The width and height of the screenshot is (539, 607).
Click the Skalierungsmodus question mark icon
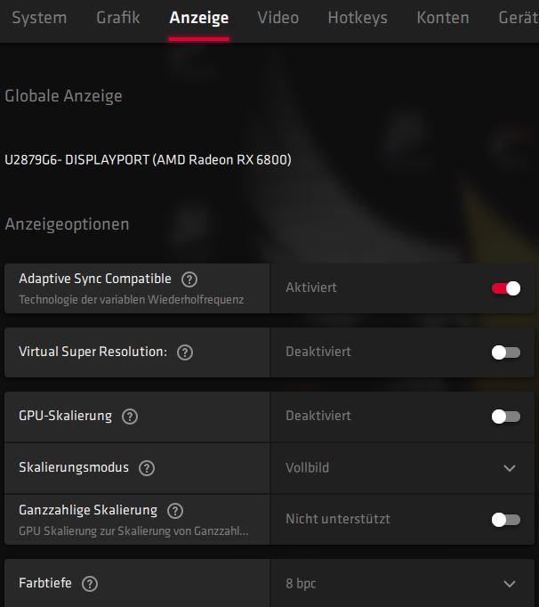click(x=147, y=468)
